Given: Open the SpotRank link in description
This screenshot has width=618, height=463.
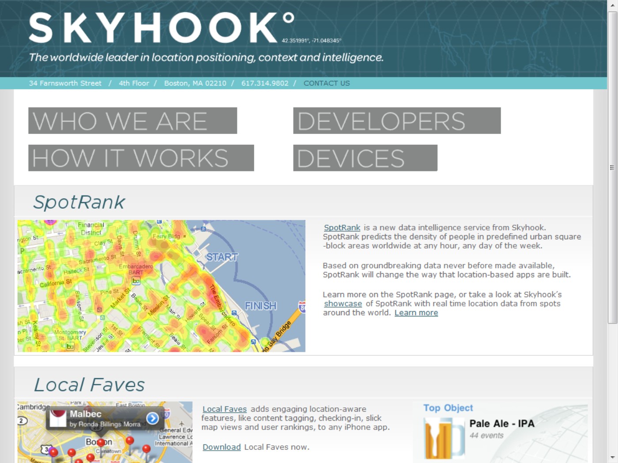Looking at the screenshot, I should pyautogui.click(x=342, y=228).
